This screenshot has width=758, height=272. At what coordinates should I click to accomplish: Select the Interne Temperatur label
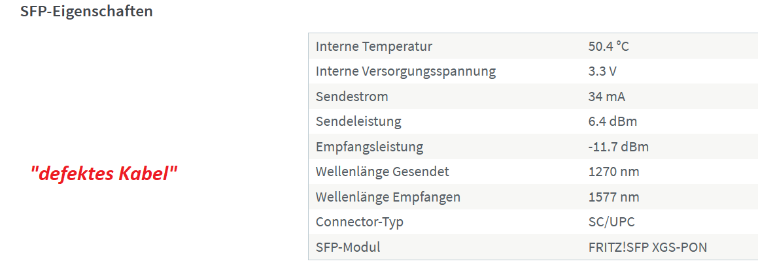point(373,47)
